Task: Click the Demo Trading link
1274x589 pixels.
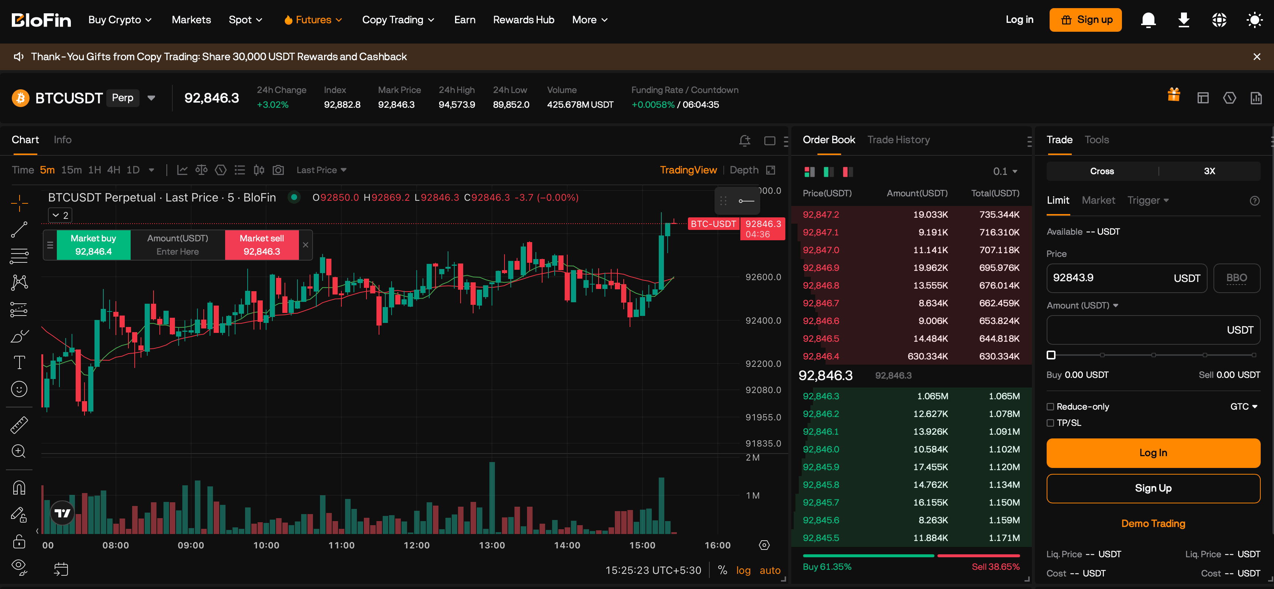Action: click(1153, 523)
